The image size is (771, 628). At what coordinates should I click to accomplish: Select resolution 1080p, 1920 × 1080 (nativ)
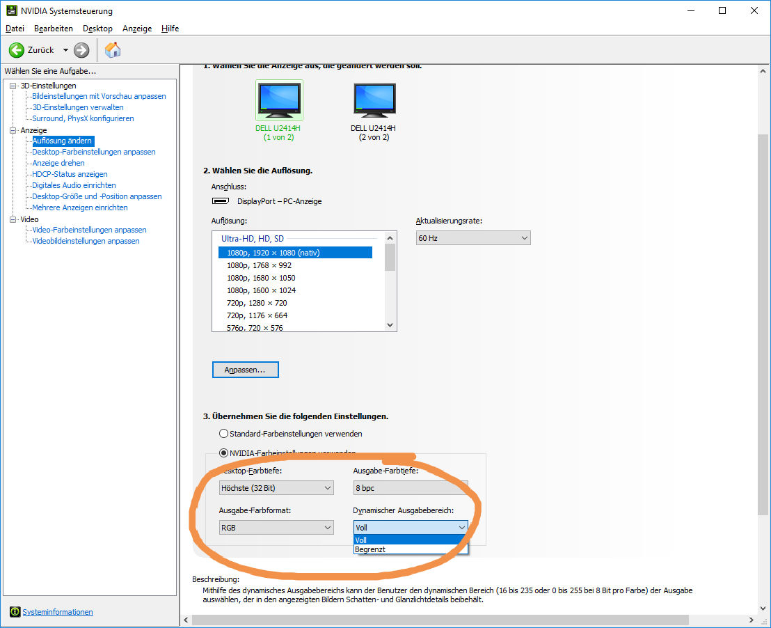tap(295, 253)
